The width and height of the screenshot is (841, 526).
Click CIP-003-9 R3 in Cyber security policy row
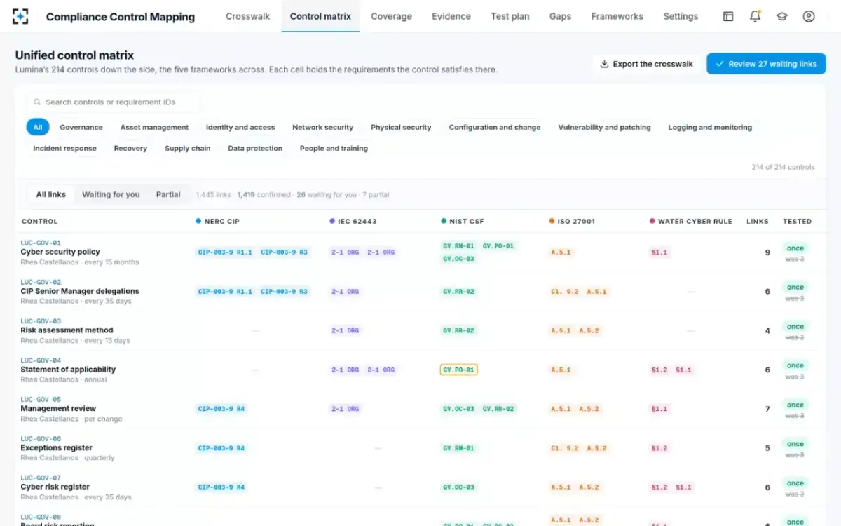coord(284,252)
